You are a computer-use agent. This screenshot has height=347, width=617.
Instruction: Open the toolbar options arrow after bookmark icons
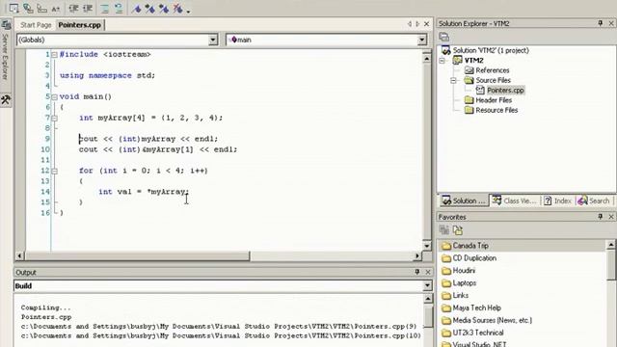[x=188, y=11]
